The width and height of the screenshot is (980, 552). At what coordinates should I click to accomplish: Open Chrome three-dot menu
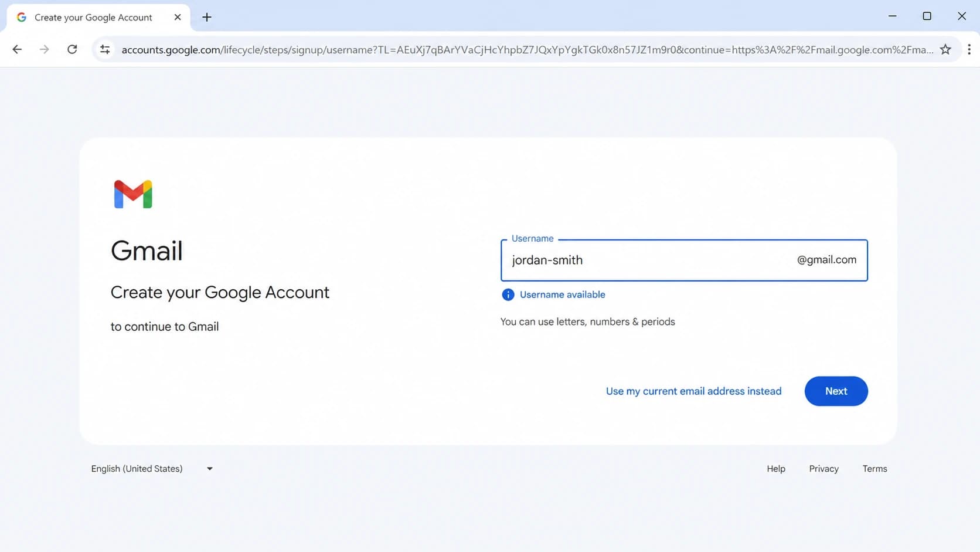[x=969, y=49]
